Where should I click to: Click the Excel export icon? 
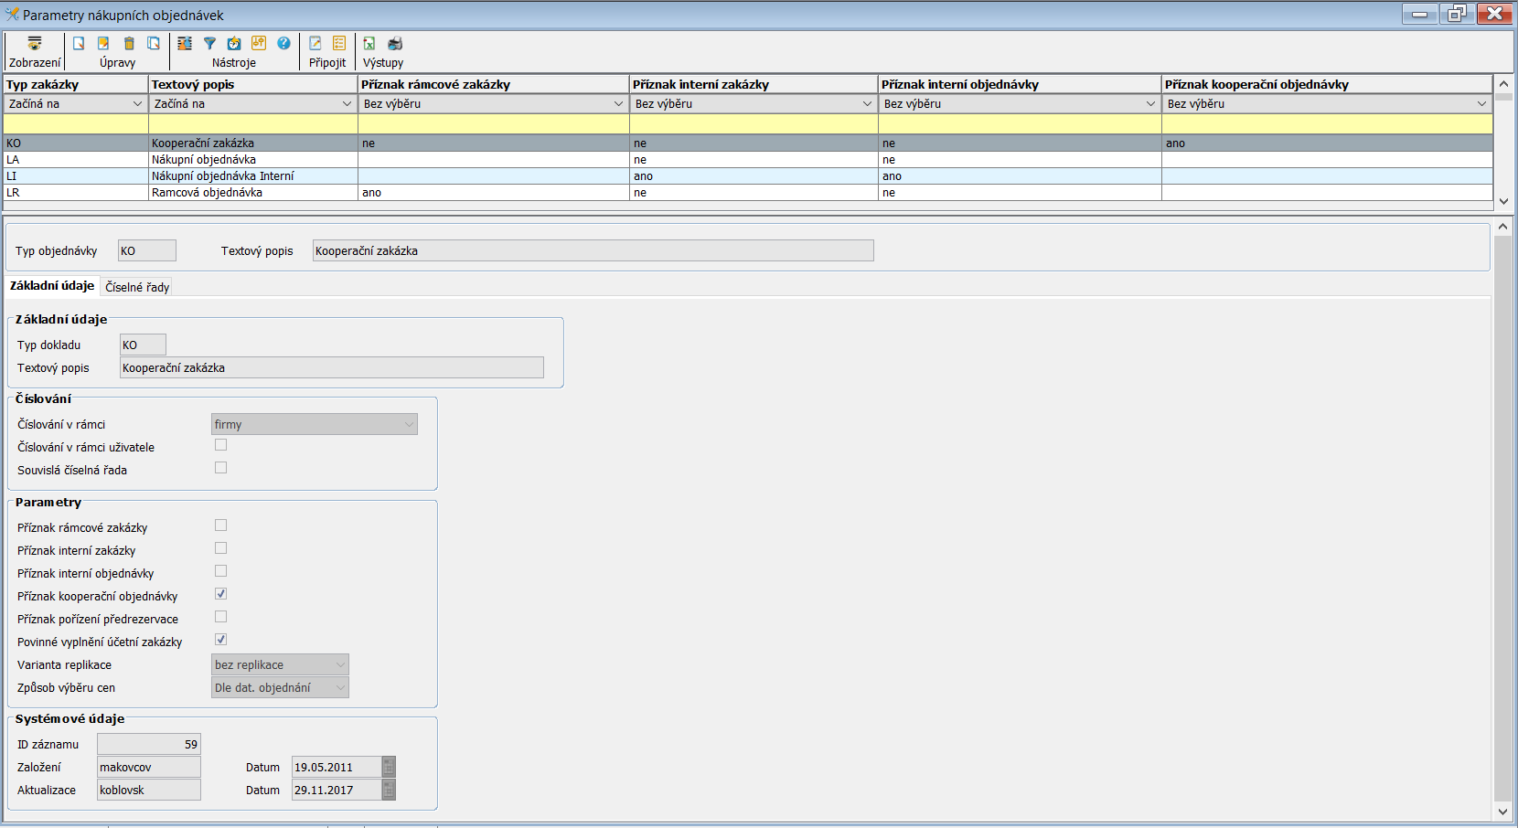click(369, 44)
